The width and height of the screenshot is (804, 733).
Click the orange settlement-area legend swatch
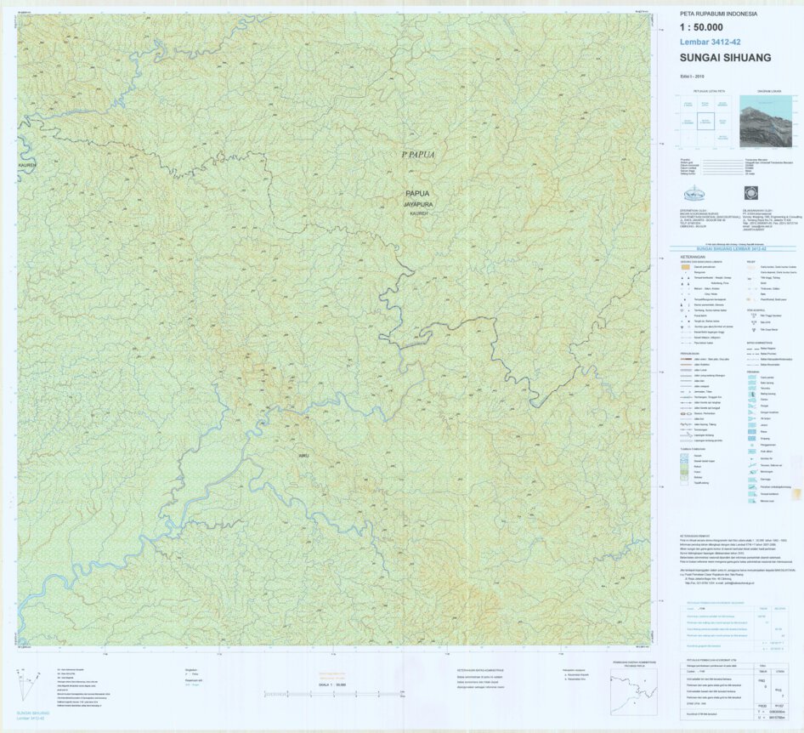(684, 267)
